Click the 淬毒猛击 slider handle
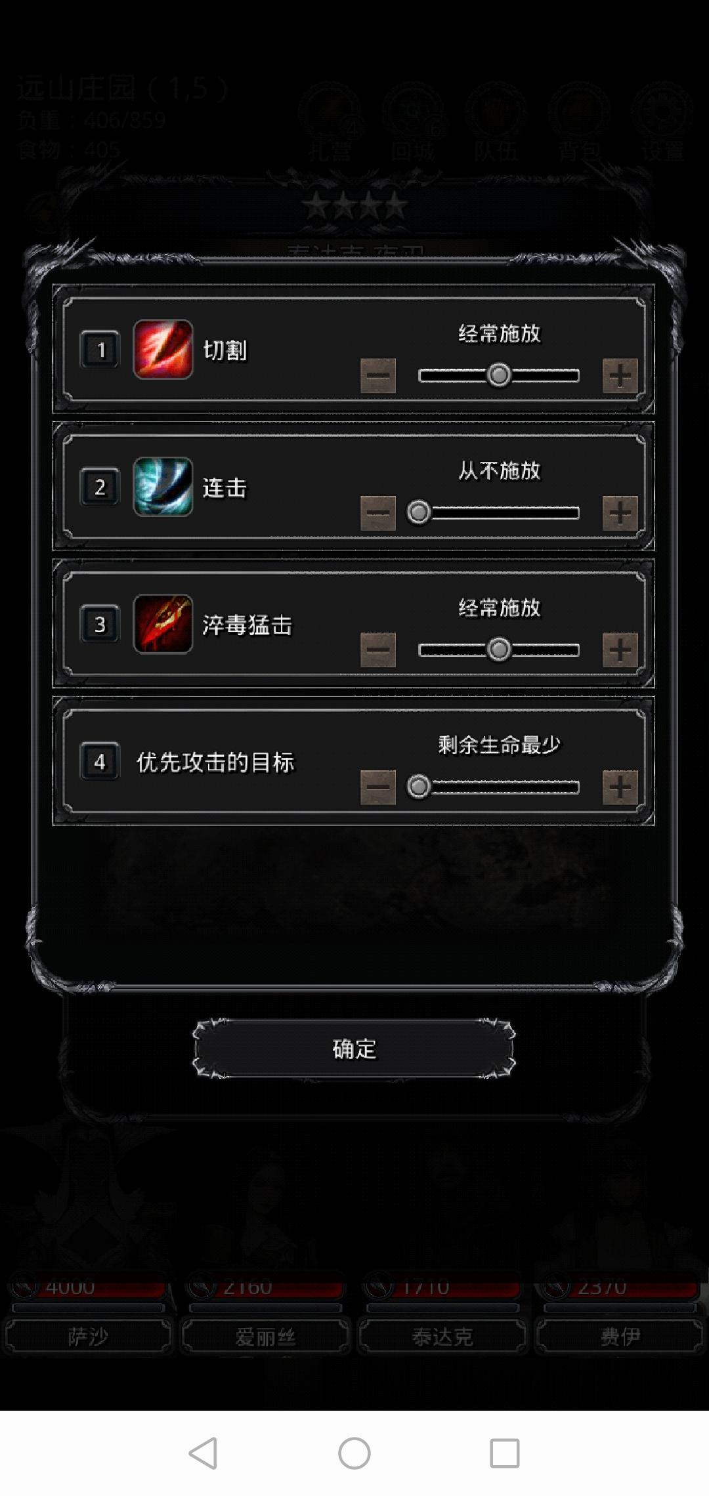 pos(499,650)
